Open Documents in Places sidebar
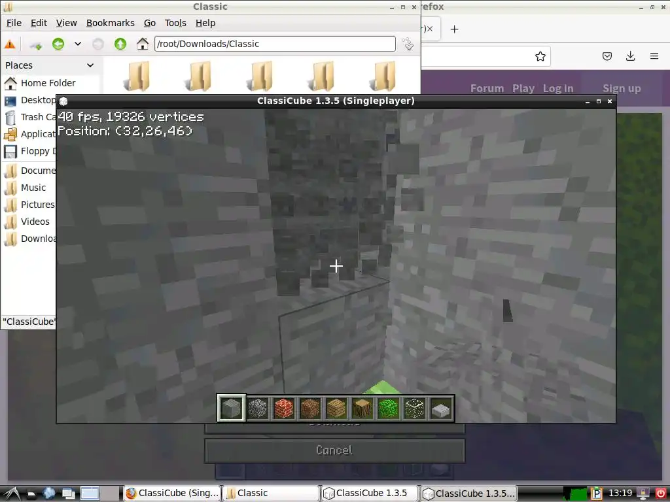The height and width of the screenshot is (502, 670). click(x=30, y=171)
